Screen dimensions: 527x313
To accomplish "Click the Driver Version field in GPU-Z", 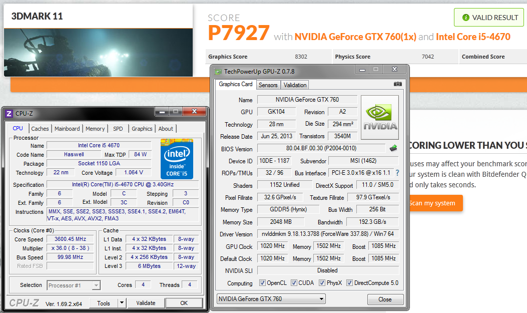I will 328,234.
